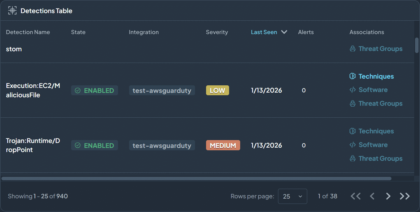Open the rows per page dropdown
This screenshot has height=212, width=420.
click(293, 196)
